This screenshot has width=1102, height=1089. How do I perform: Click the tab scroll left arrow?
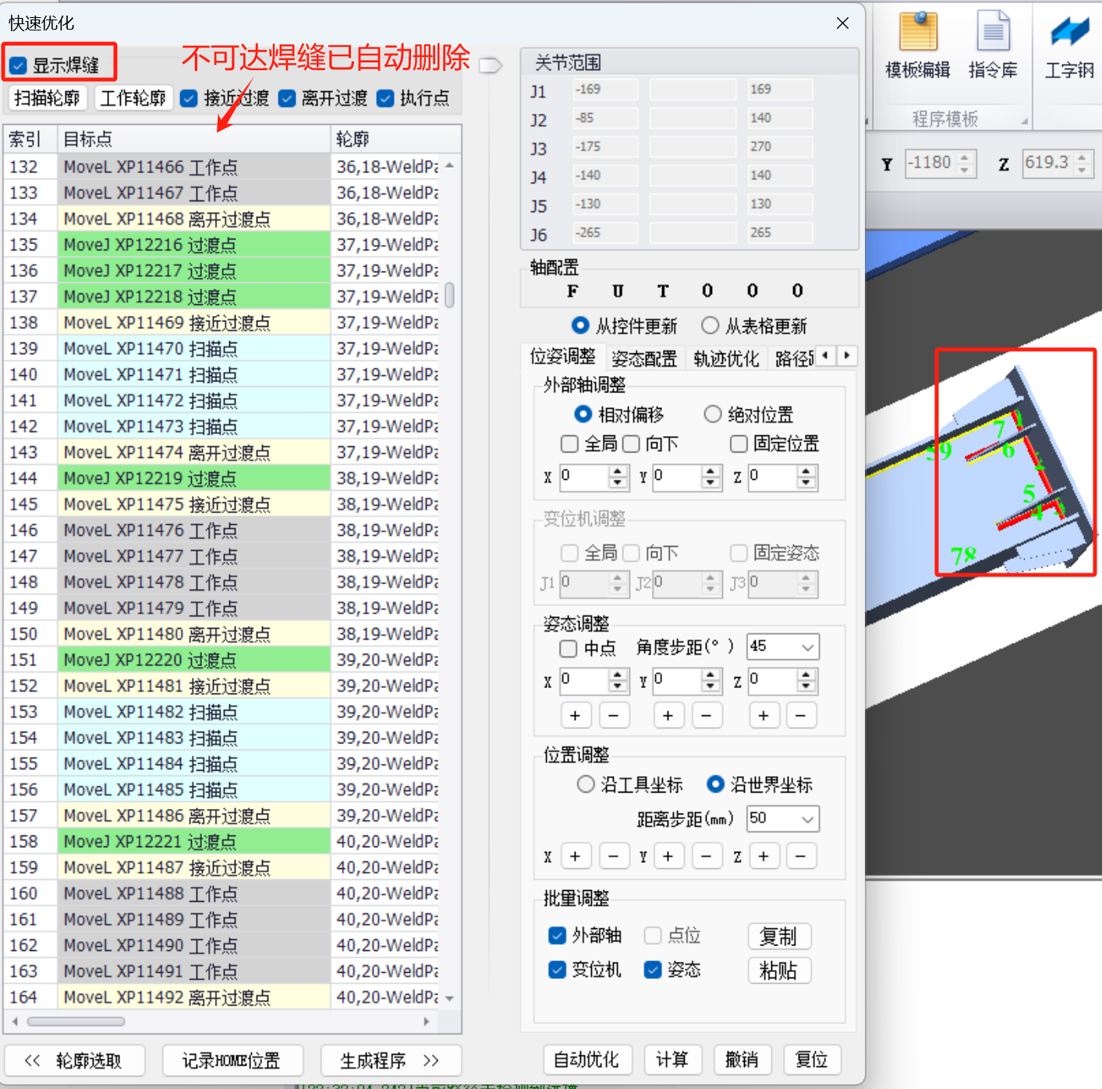pos(825,356)
